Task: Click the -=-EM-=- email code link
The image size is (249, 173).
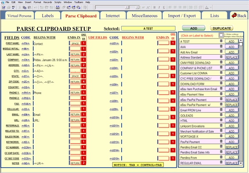Action: point(26,115)
